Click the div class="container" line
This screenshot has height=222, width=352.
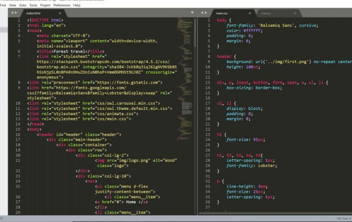click(84, 145)
